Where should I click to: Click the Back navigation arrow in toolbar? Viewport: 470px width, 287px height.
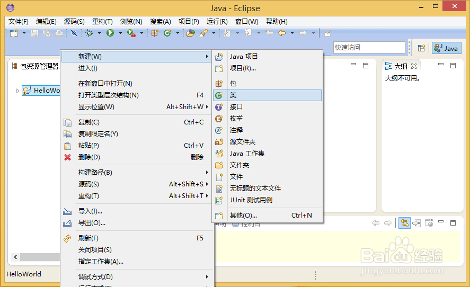tap(282, 33)
